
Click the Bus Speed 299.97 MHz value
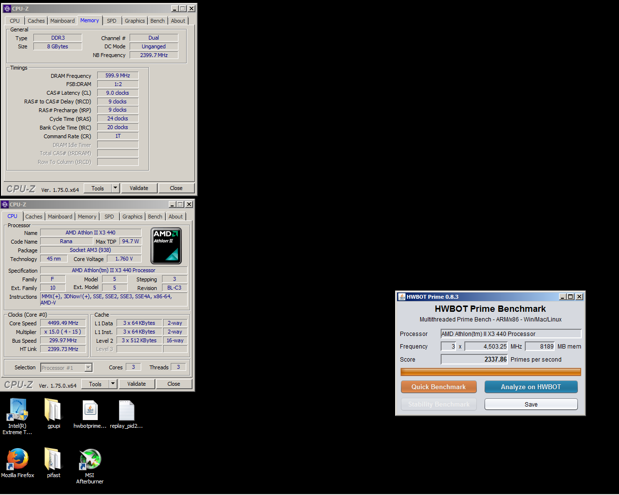(x=63, y=340)
